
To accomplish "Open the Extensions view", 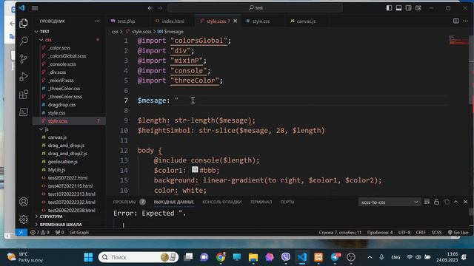I will pos(24,95).
